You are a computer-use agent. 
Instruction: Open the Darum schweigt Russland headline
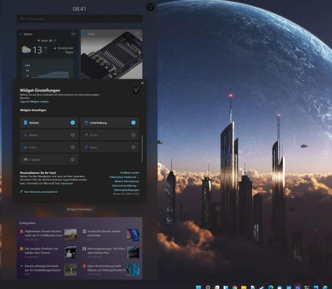coord(42,268)
